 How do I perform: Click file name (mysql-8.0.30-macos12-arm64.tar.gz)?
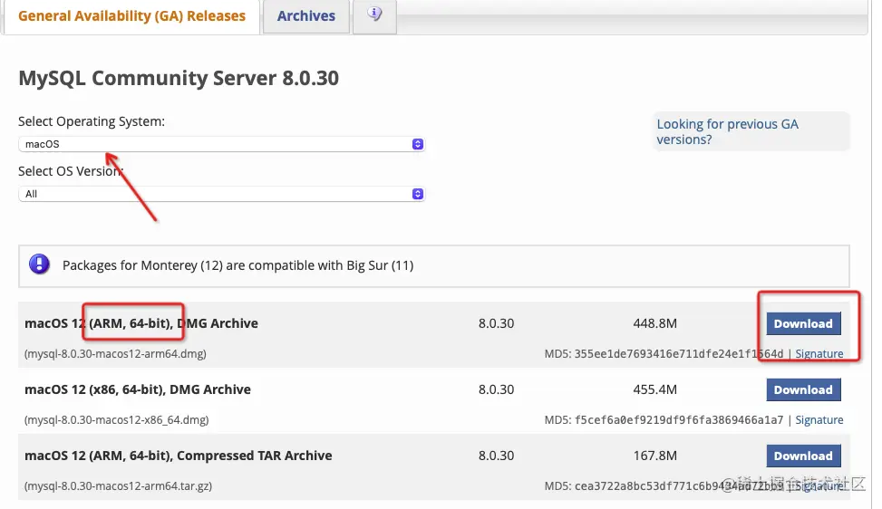click(118, 486)
